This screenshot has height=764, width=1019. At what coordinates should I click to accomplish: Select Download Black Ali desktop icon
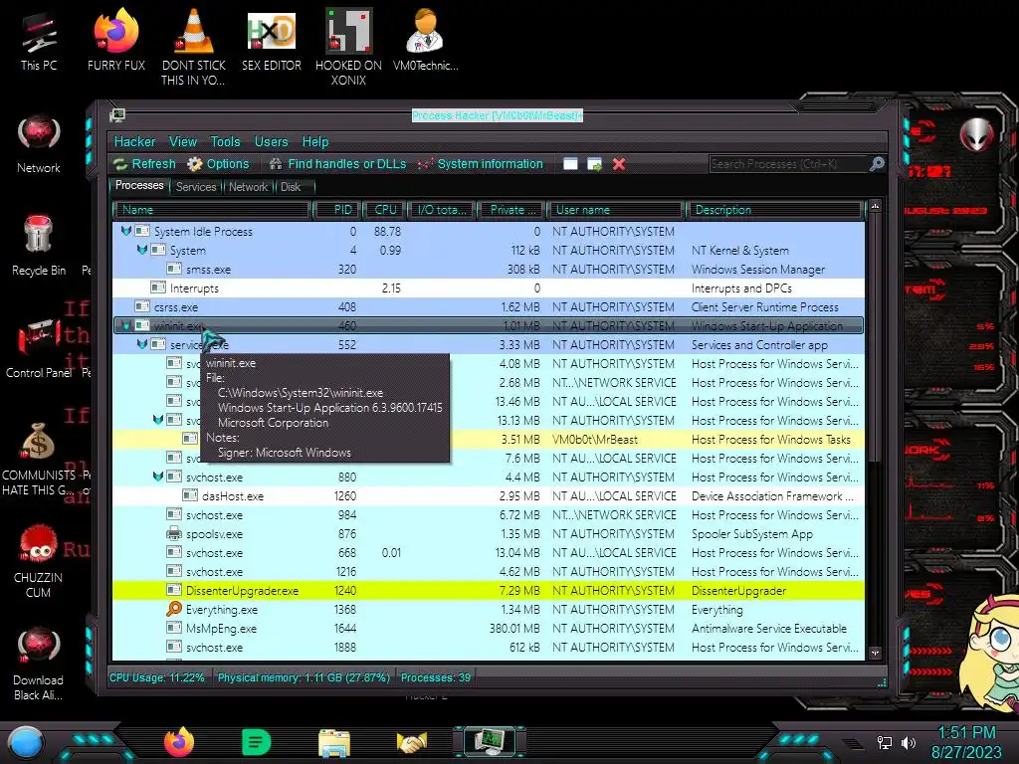[x=39, y=663]
